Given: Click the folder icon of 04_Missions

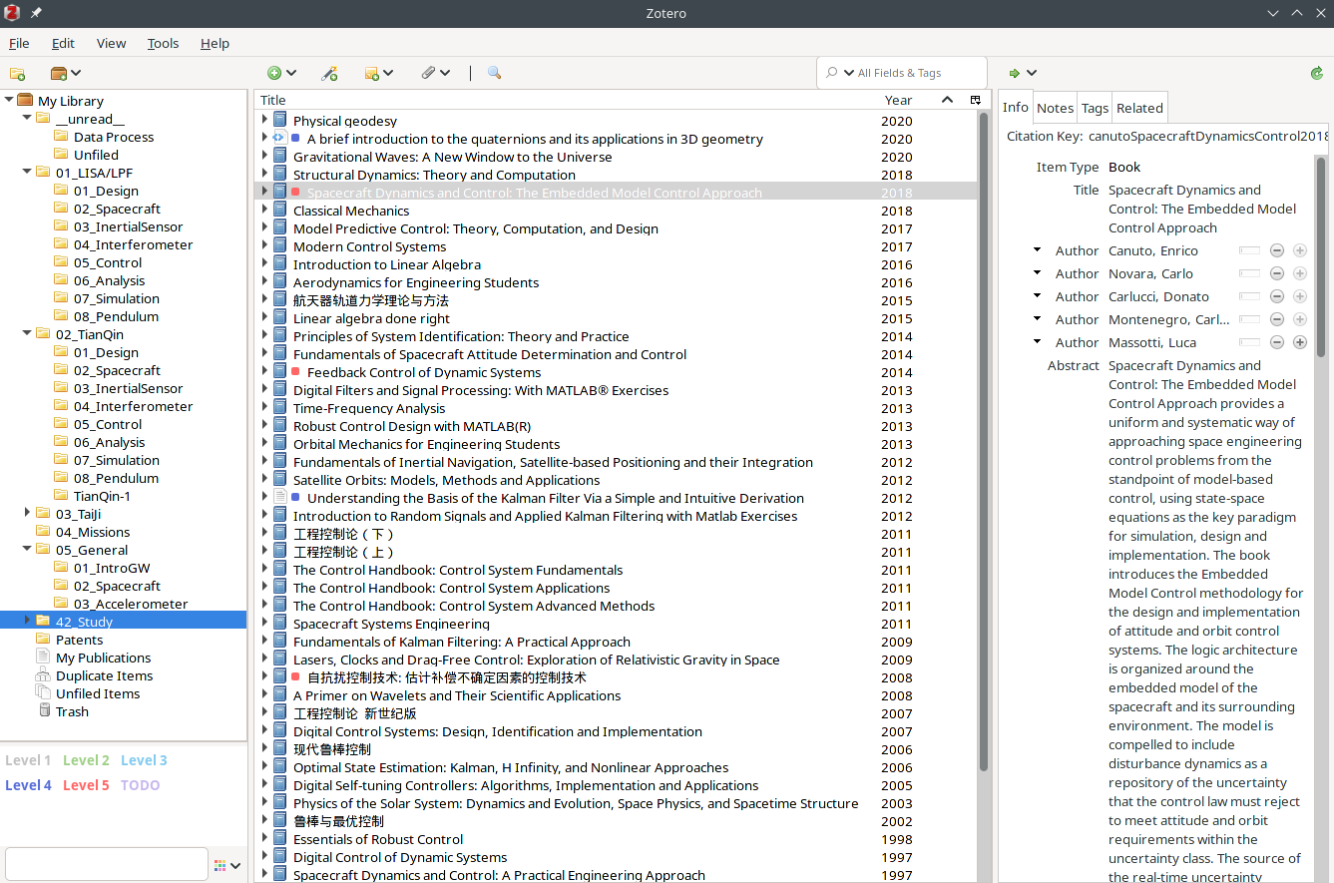Looking at the screenshot, I should 43,532.
